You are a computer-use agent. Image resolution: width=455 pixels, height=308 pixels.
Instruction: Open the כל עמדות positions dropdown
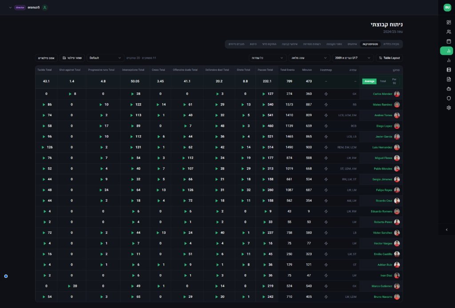(267, 58)
